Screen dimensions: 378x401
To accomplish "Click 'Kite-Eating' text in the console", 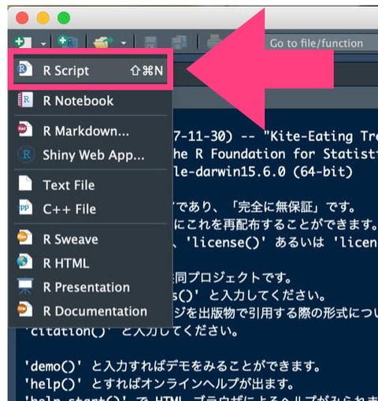I will pos(311,136).
